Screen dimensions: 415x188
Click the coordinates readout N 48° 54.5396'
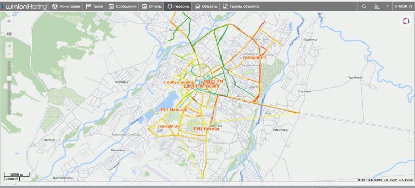385,180
